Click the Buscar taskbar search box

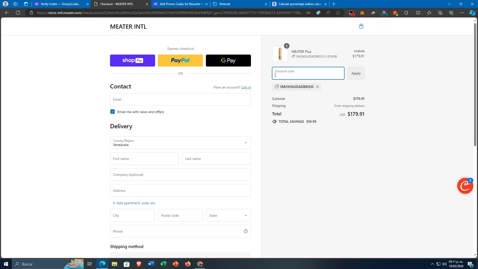(x=48, y=264)
